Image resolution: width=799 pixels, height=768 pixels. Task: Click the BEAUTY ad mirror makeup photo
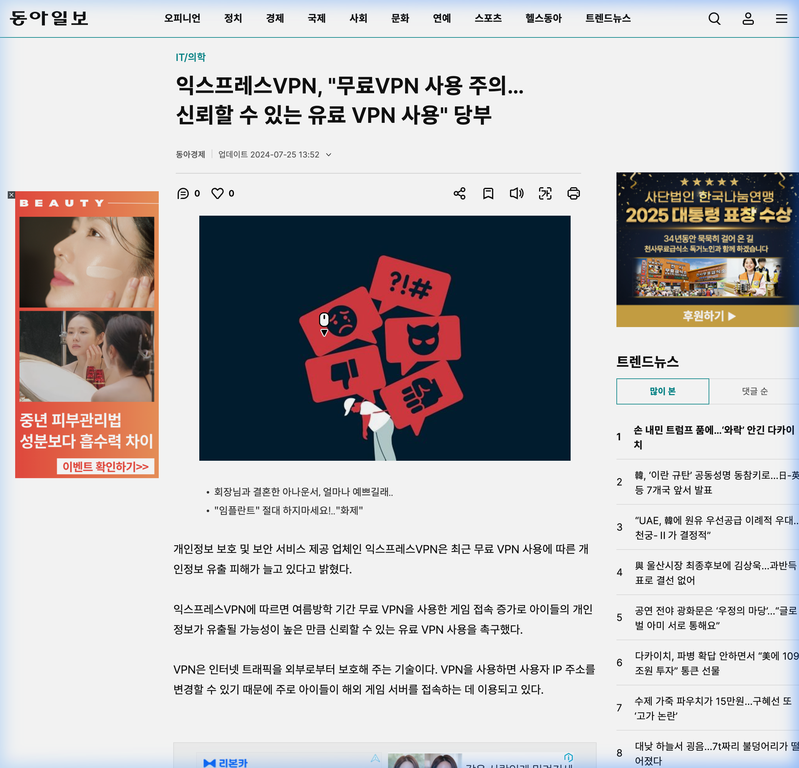tap(87, 356)
